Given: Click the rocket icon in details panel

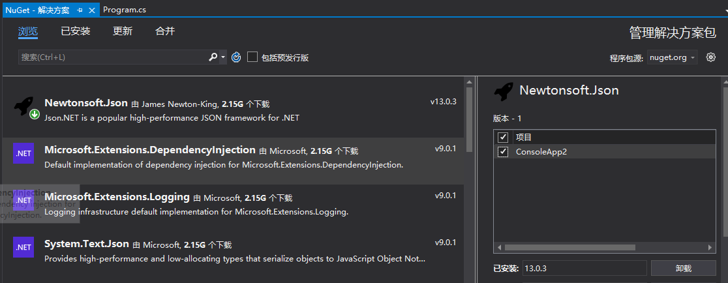Looking at the screenshot, I should coord(504,91).
